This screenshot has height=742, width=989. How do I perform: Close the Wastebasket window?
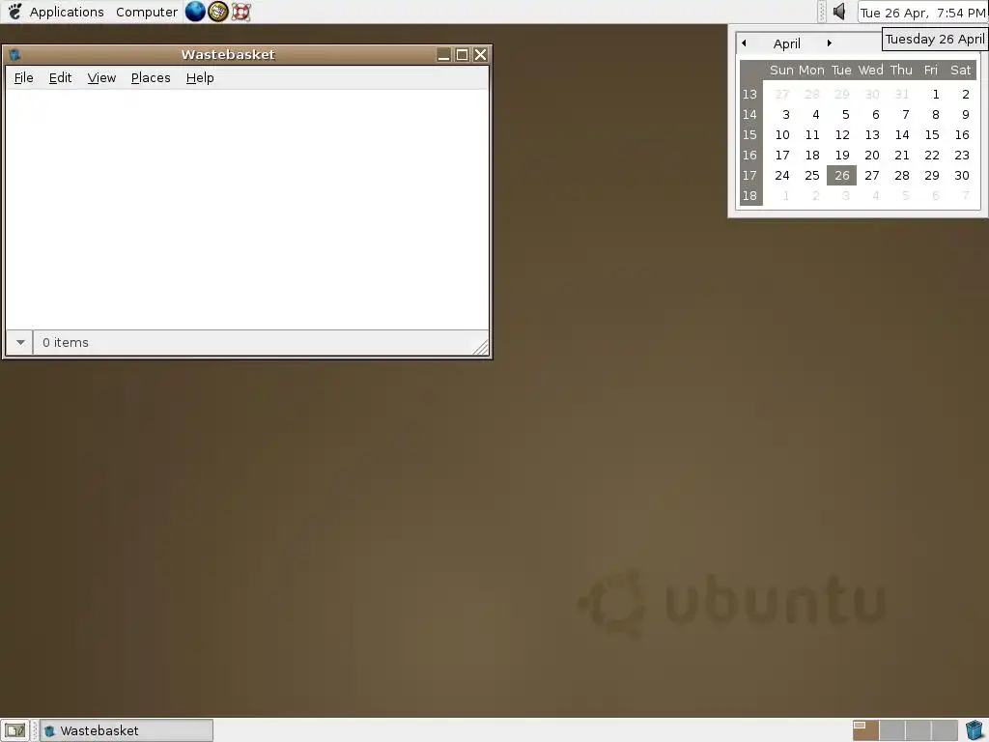click(x=481, y=55)
